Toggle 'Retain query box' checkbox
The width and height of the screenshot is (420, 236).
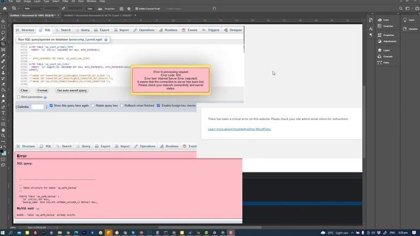click(93, 106)
